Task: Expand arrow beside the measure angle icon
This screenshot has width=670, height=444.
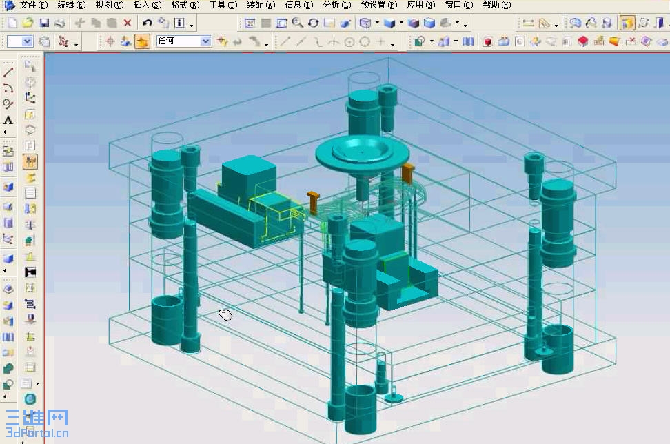Action: point(556,25)
